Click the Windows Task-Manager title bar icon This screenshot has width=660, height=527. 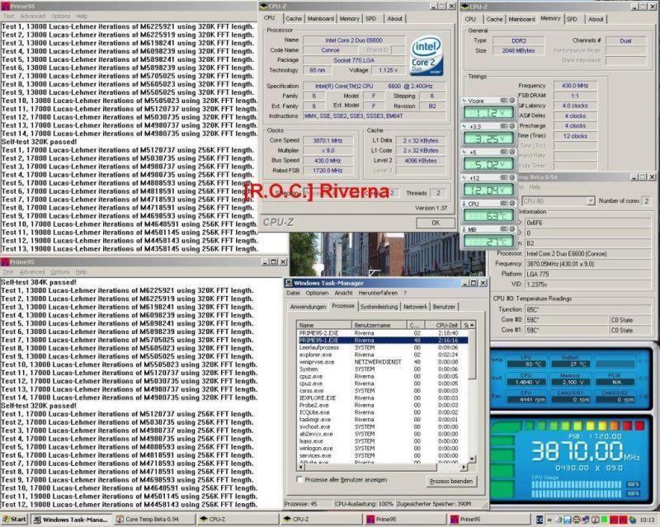tap(289, 283)
